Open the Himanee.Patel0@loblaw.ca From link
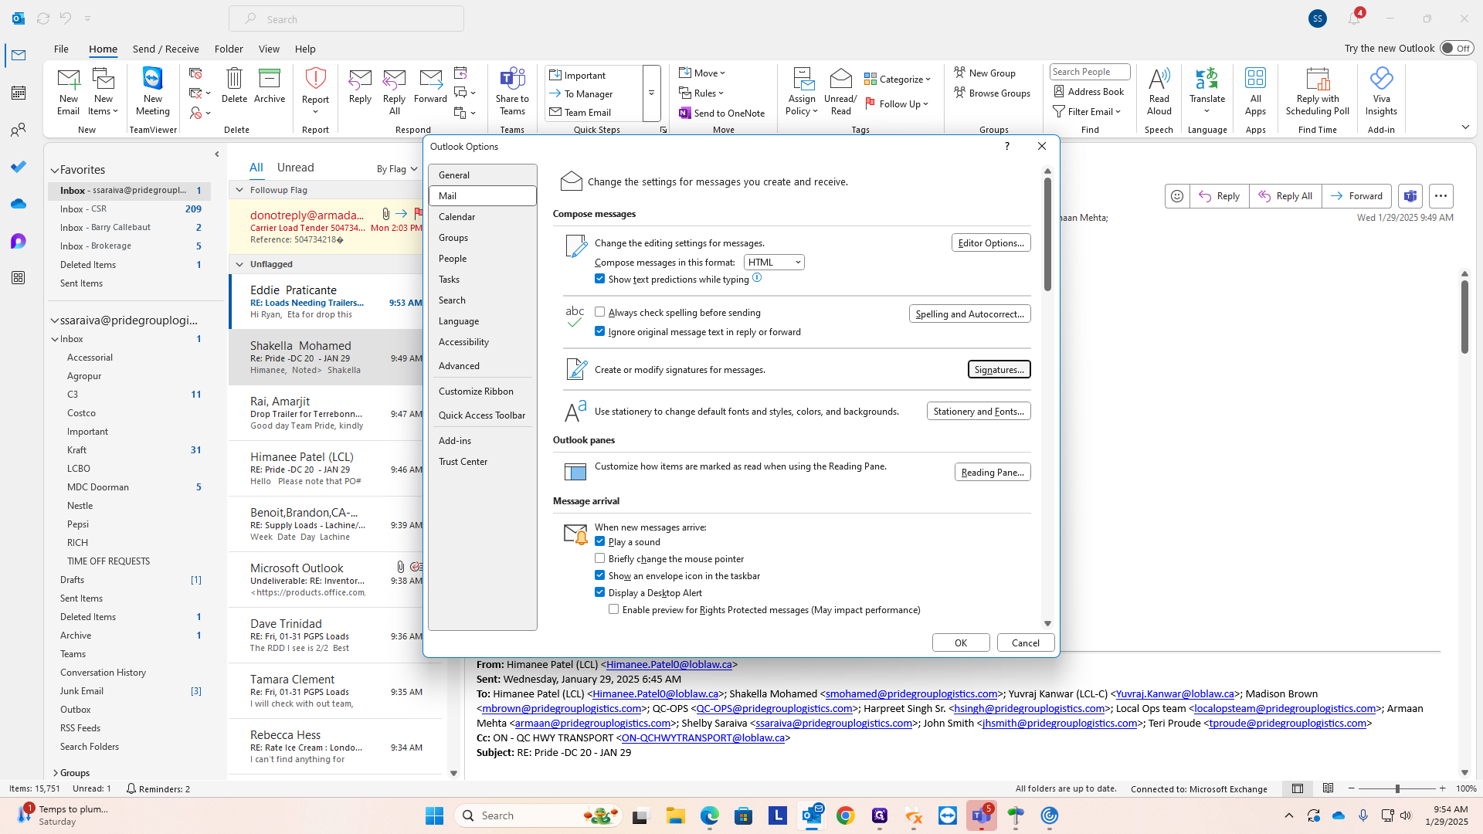Image resolution: width=1483 pixels, height=834 pixels. click(x=669, y=664)
